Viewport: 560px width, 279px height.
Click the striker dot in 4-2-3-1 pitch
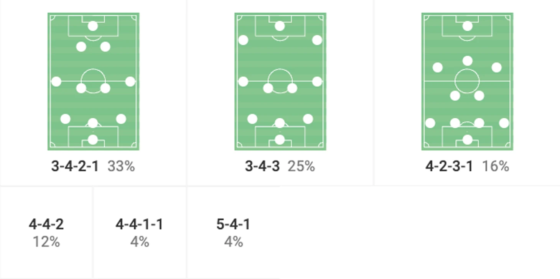coord(467,26)
